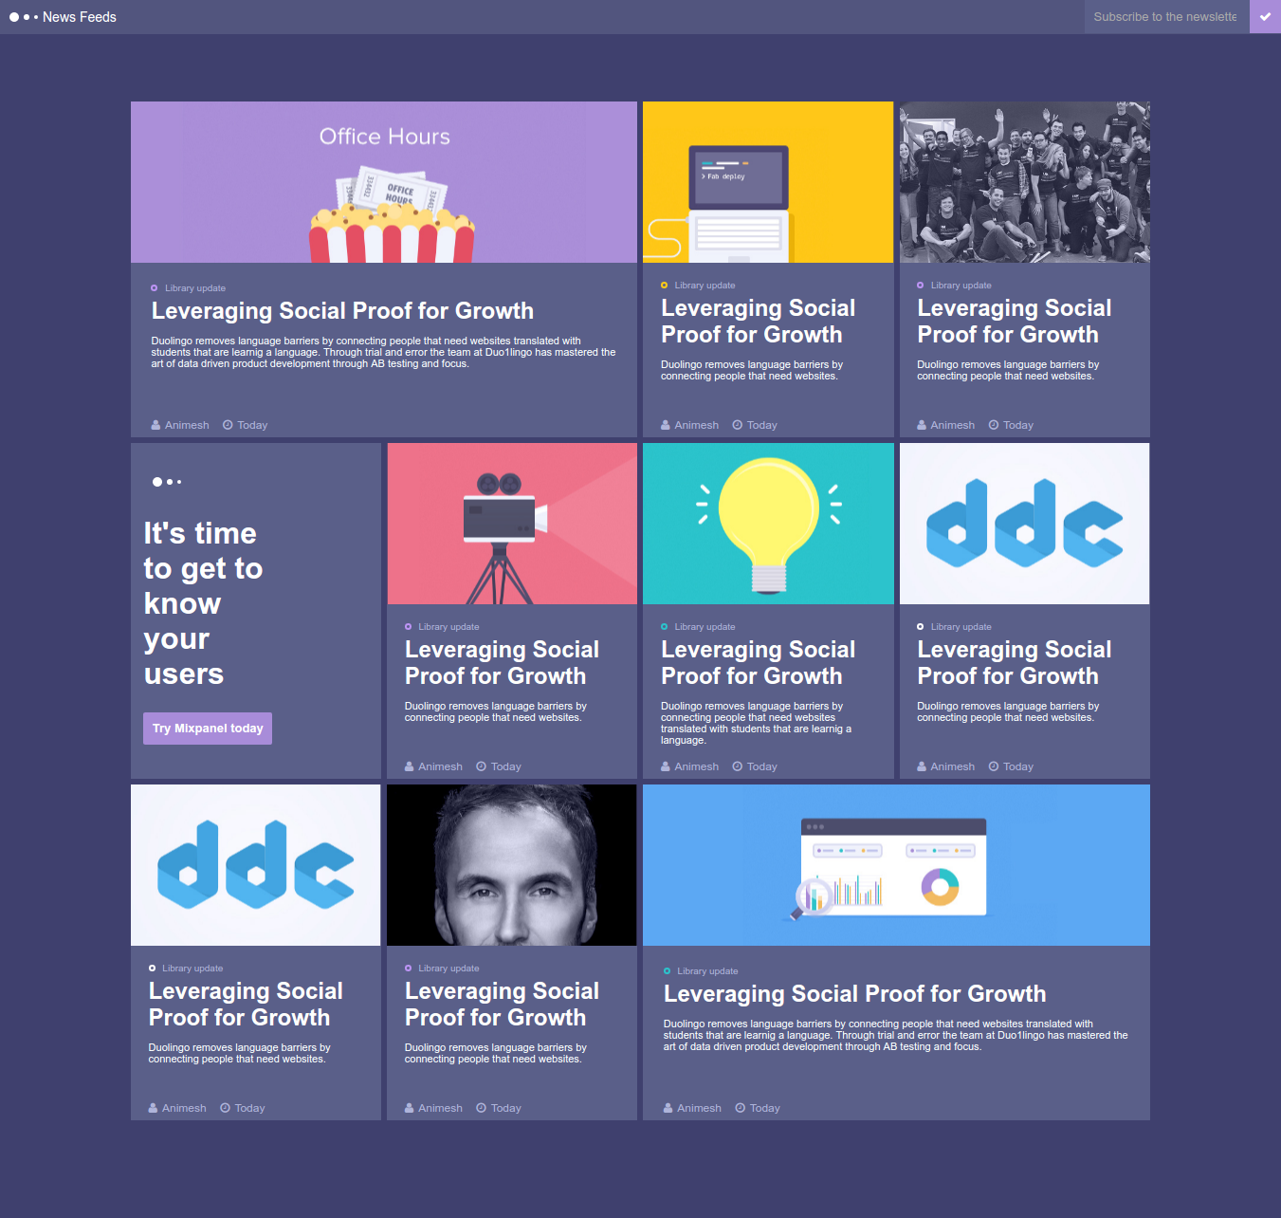Viewport: 1281px width, 1218px height.
Task: Click the Library update dot on the ddc card
Action: coord(920,626)
